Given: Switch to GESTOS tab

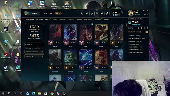Looking at the screenshot, I should [x=48, y=19].
